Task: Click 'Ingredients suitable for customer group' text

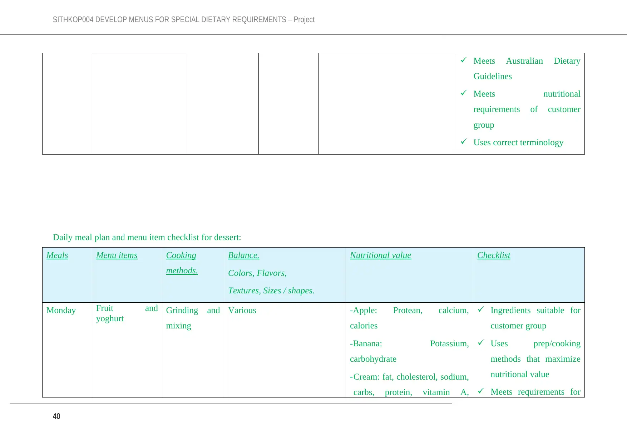Action: tap(535, 318)
